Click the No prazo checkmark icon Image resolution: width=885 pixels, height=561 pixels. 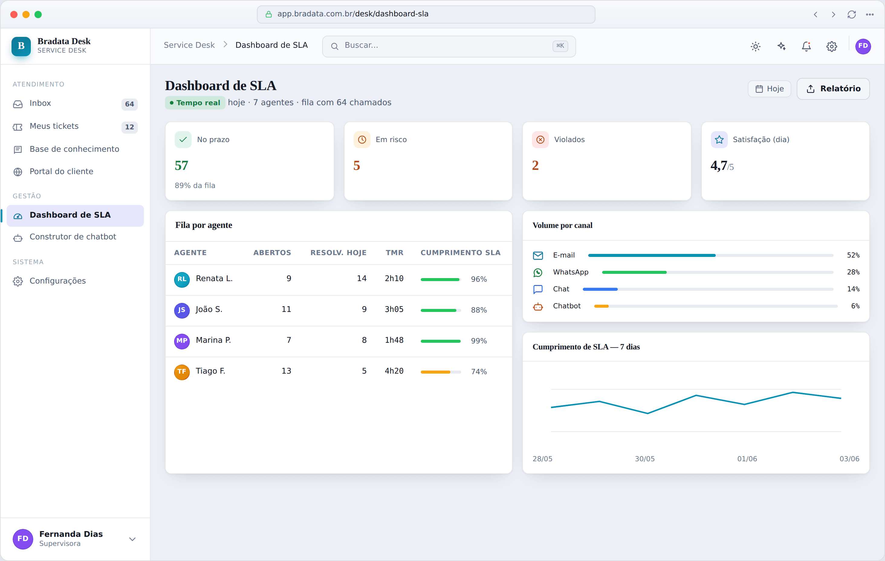[183, 139]
